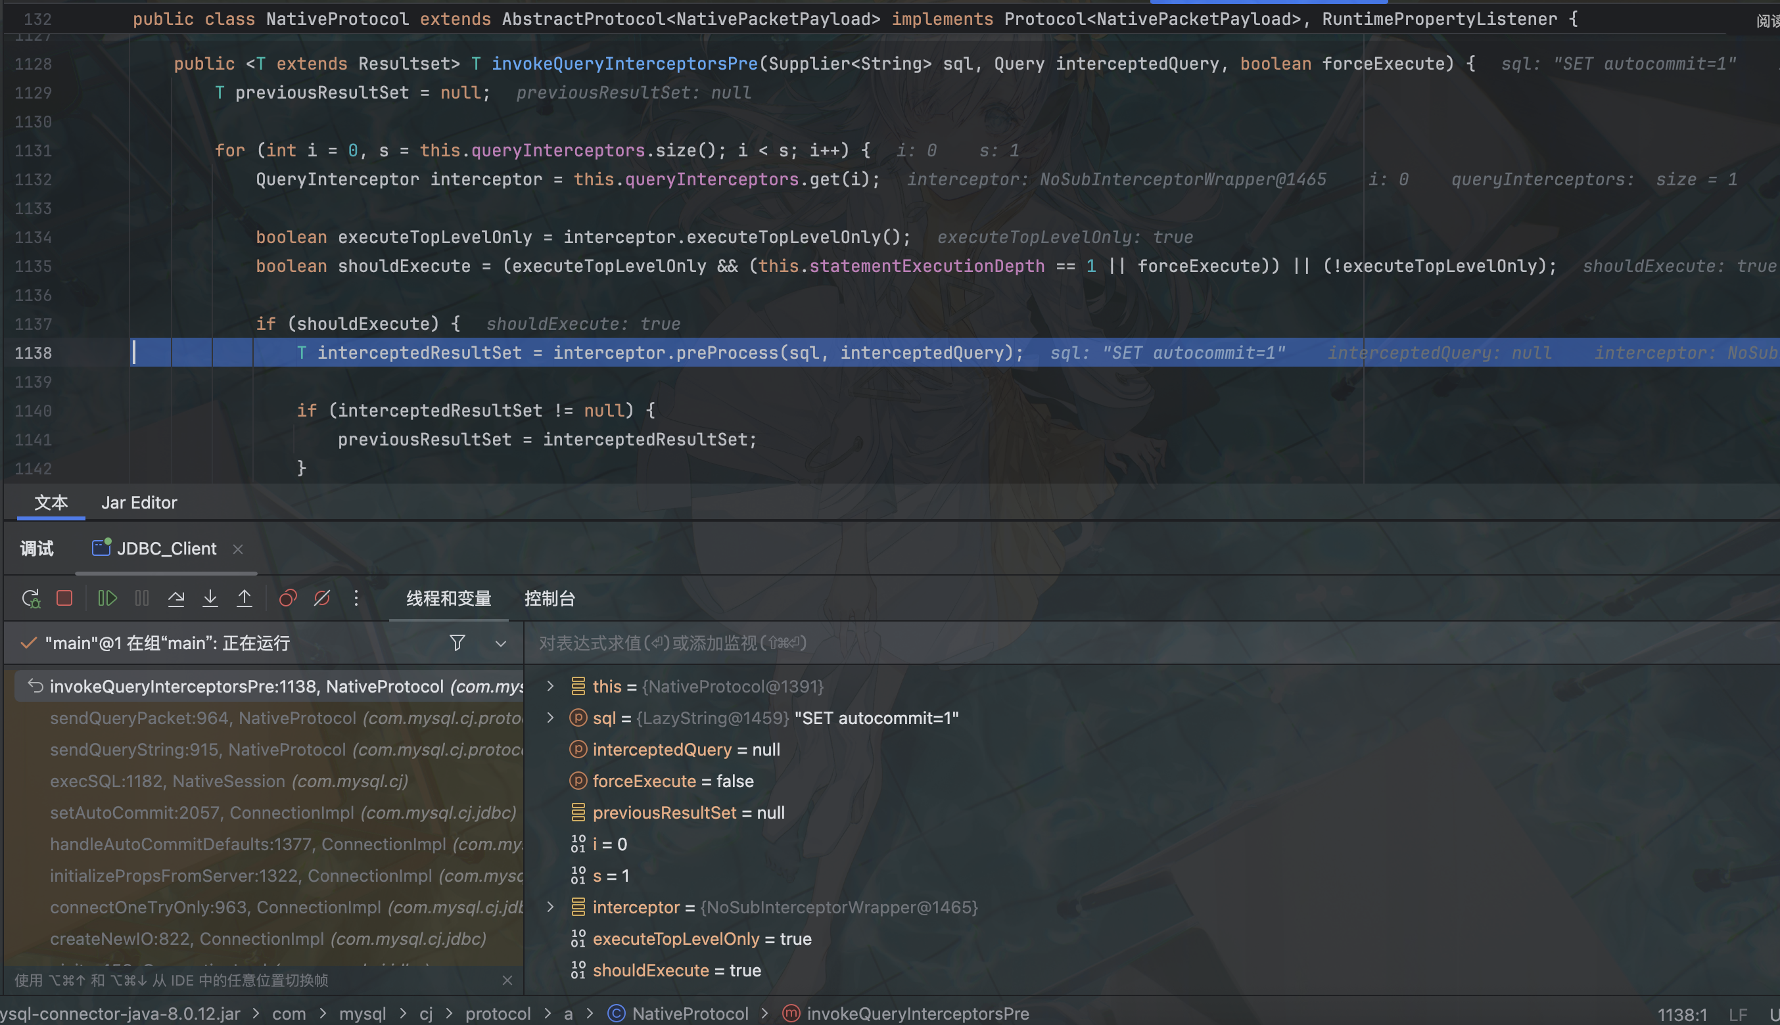Resume program execution
This screenshot has width=1780, height=1025.
coord(107,599)
